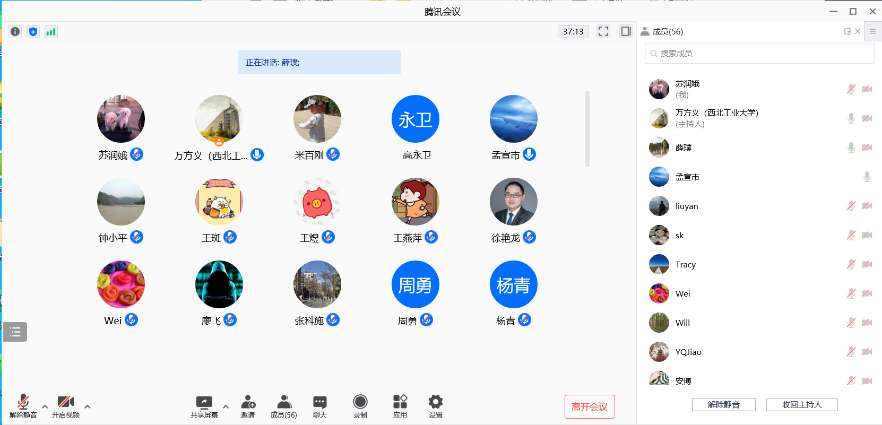Unmute your microphone in bottom toolbar
This screenshot has width=882, height=425.
coord(23,406)
